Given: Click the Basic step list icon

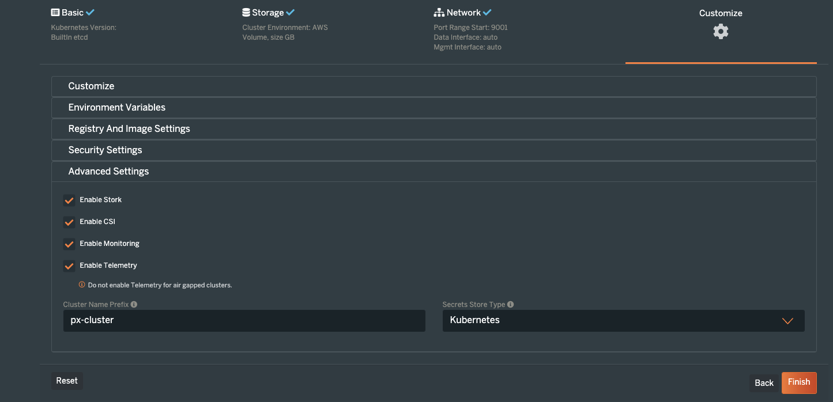Looking at the screenshot, I should coord(55,13).
